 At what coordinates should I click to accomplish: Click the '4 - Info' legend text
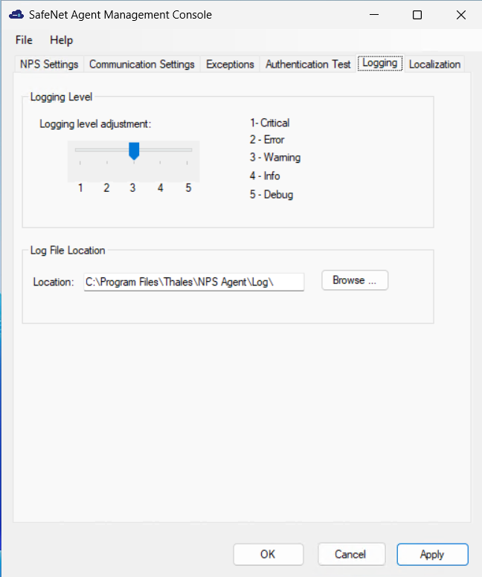pyautogui.click(x=265, y=176)
